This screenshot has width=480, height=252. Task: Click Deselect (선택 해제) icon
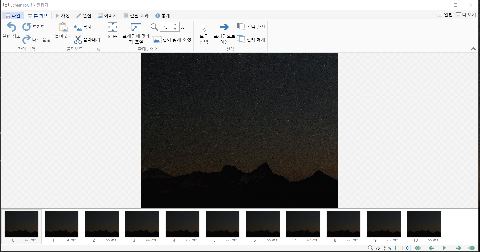coord(241,39)
